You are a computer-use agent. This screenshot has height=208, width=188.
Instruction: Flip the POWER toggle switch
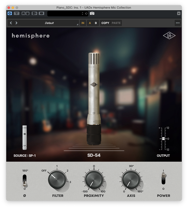163,178
